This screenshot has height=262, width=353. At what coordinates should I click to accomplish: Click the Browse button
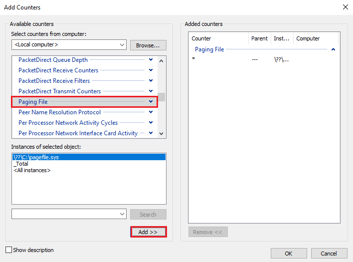[x=148, y=45]
